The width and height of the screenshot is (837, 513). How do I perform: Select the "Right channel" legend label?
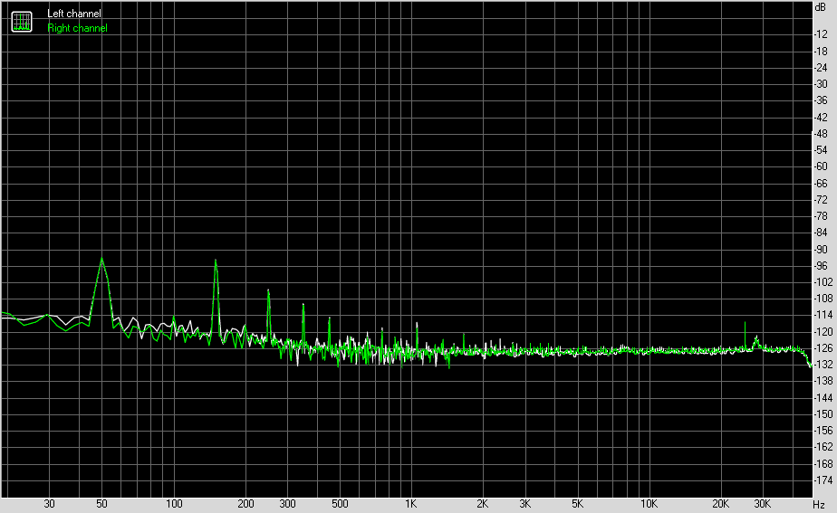[77, 28]
